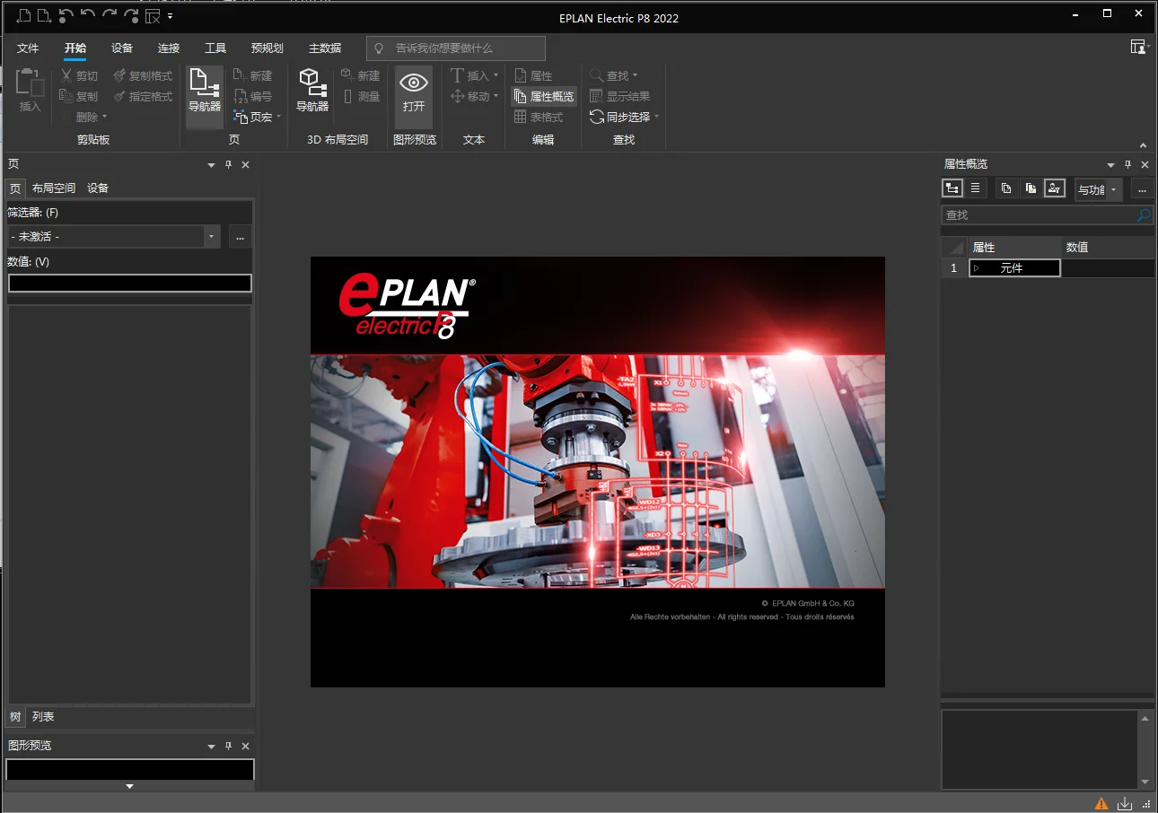The width and height of the screenshot is (1158, 813).
Task: Expand the 元件 property row
Action: pyautogui.click(x=978, y=268)
